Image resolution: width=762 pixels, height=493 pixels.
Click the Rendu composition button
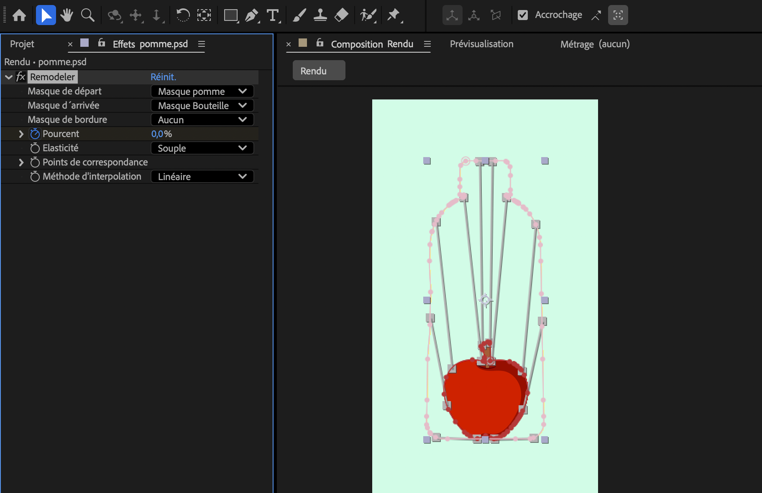click(x=318, y=71)
